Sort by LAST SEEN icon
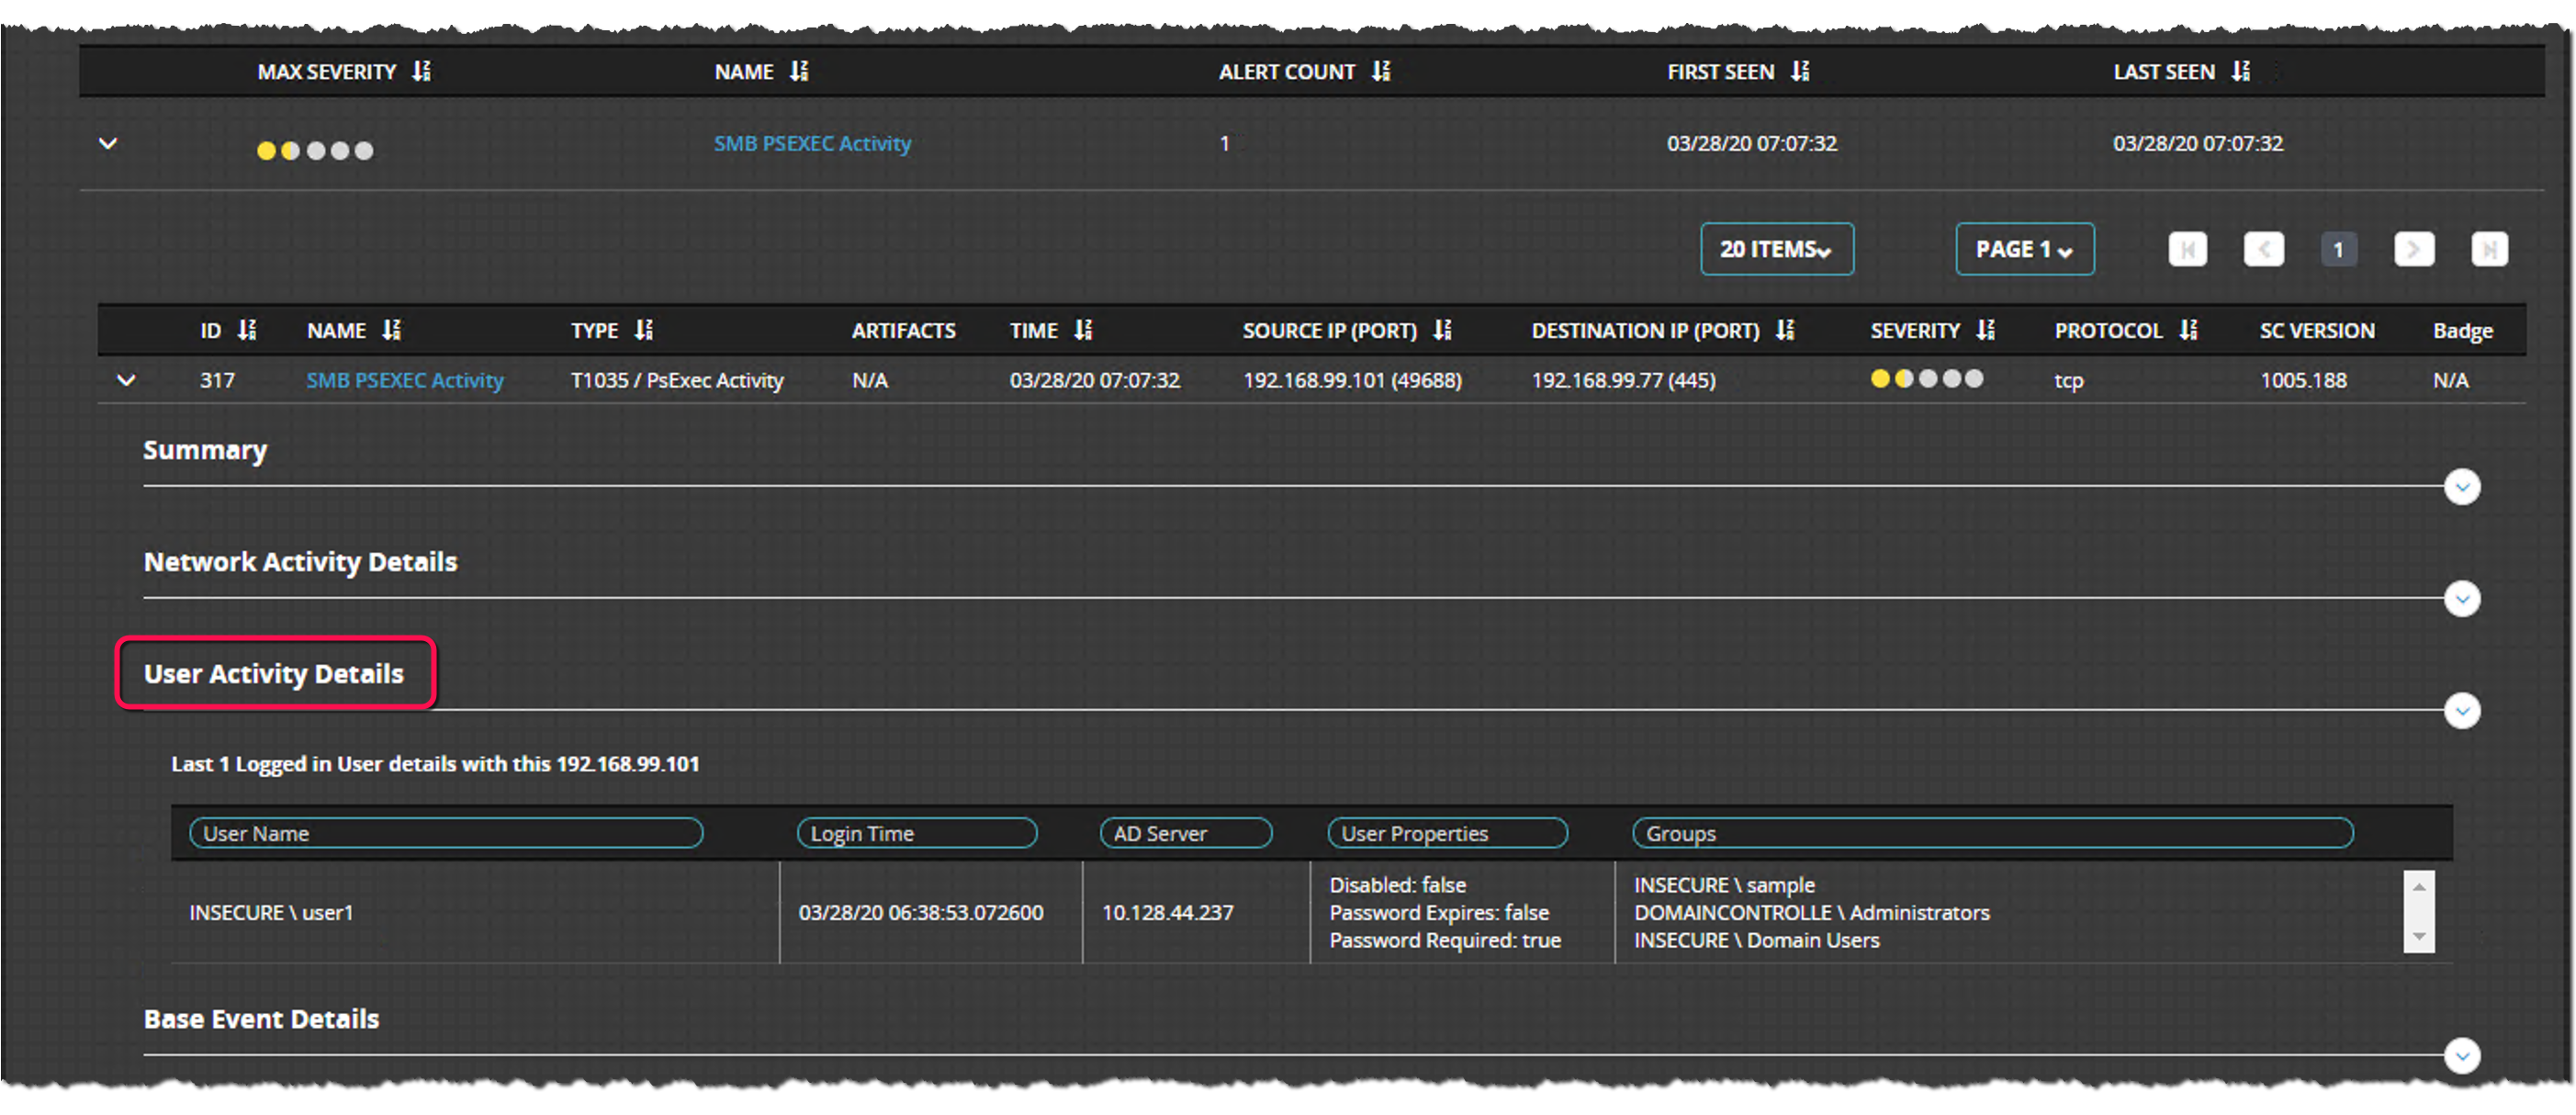2576x1115 pixels. tap(2240, 71)
